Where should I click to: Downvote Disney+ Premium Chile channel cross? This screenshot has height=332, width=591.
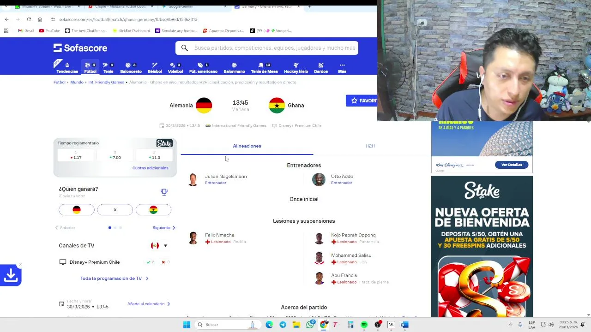point(165,262)
